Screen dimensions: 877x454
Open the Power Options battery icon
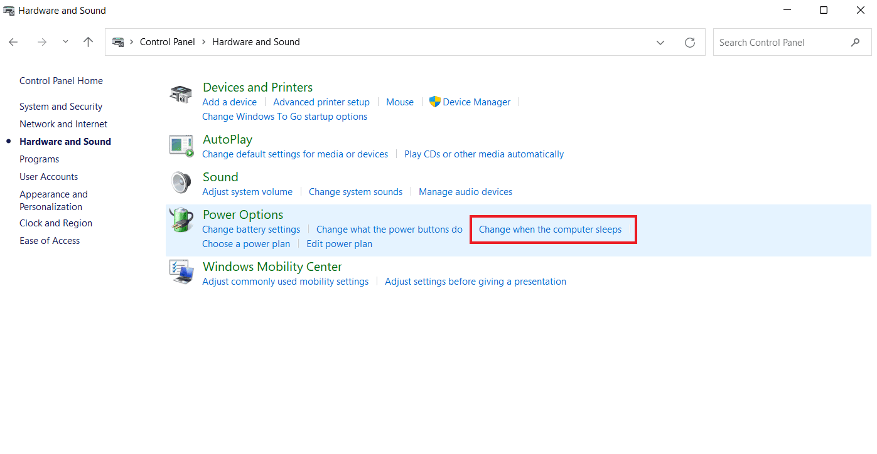(181, 220)
